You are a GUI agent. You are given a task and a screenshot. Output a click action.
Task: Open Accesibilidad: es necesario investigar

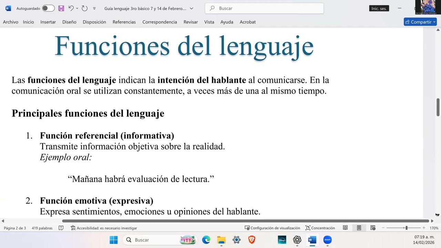coord(104,228)
